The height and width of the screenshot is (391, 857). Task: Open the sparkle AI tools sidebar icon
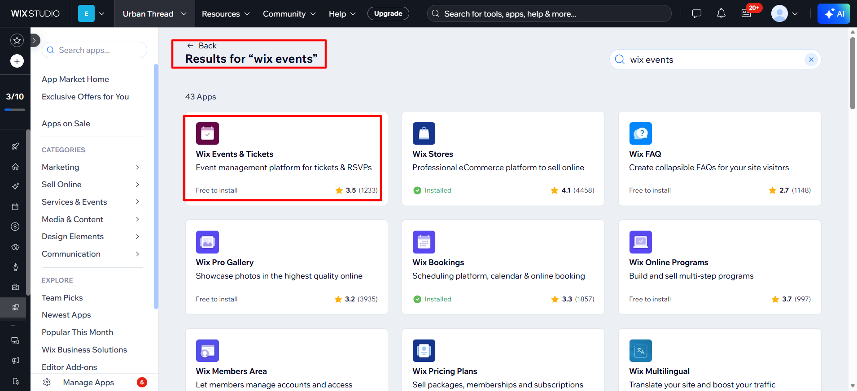[x=15, y=186]
